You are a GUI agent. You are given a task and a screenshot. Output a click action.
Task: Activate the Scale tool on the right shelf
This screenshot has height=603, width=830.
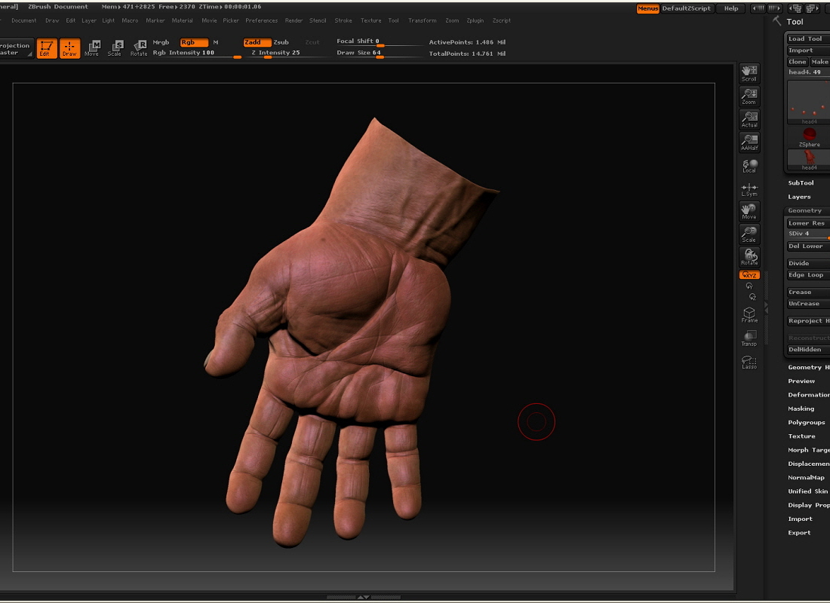pos(749,232)
